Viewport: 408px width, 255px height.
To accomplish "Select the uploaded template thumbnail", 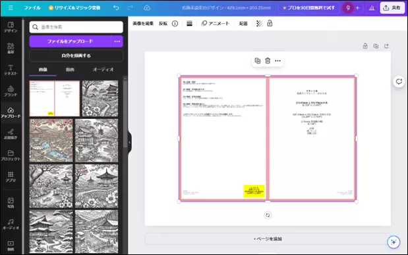I will [x=55, y=98].
